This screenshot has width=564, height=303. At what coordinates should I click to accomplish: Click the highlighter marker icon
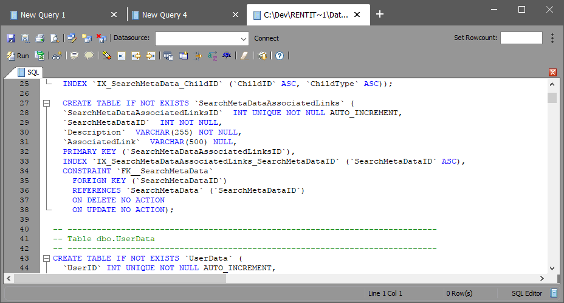click(x=106, y=56)
